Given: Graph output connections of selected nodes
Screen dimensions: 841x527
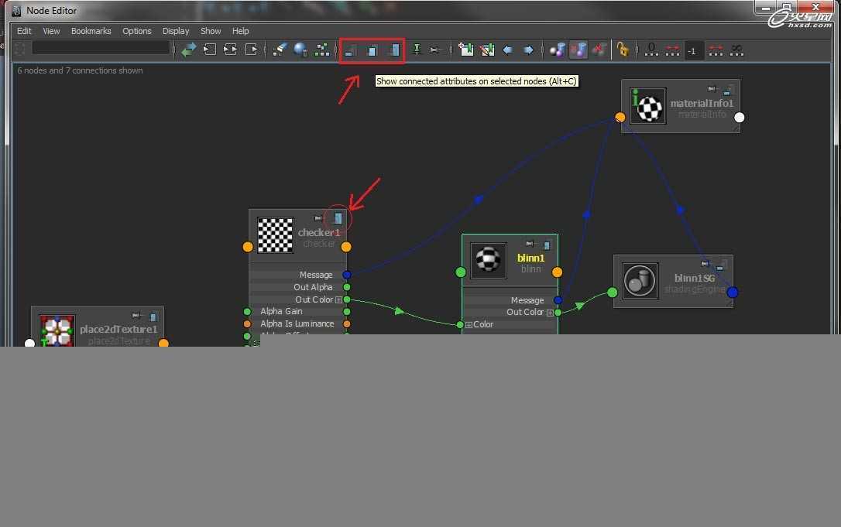Looking at the screenshot, I should [x=251, y=50].
